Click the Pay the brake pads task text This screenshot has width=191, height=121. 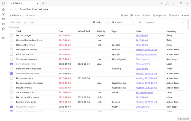(26, 102)
